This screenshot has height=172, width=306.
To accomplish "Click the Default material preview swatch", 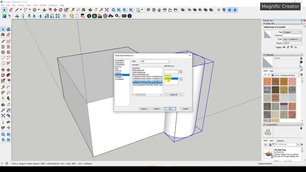I will click(x=268, y=63).
